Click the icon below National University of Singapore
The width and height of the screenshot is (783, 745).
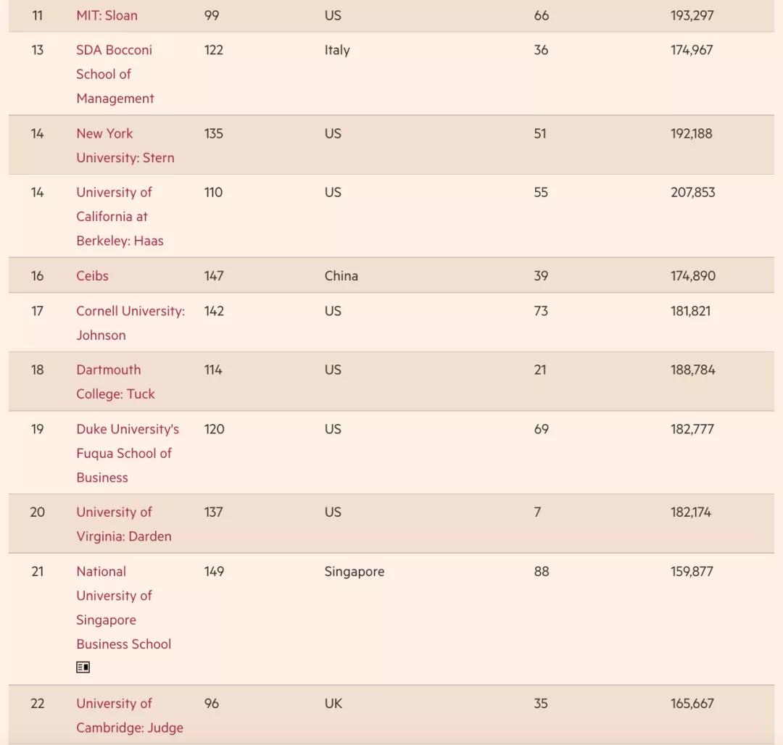point(83,667)
